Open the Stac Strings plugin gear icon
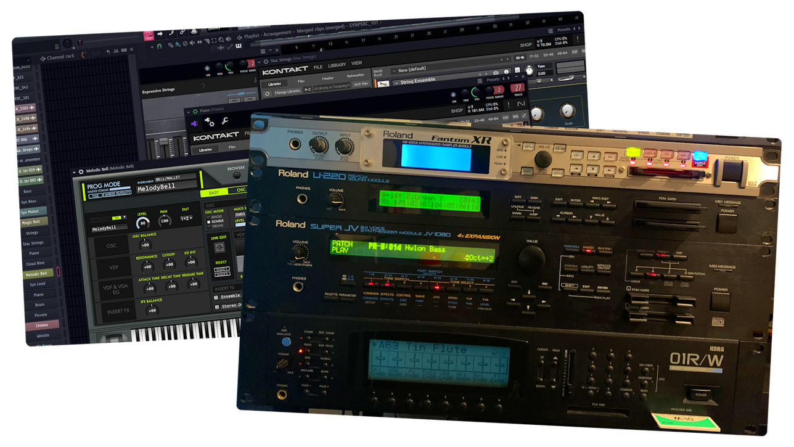Image resolution: width=794 pixels, height=447 pixels. (265, 61)
